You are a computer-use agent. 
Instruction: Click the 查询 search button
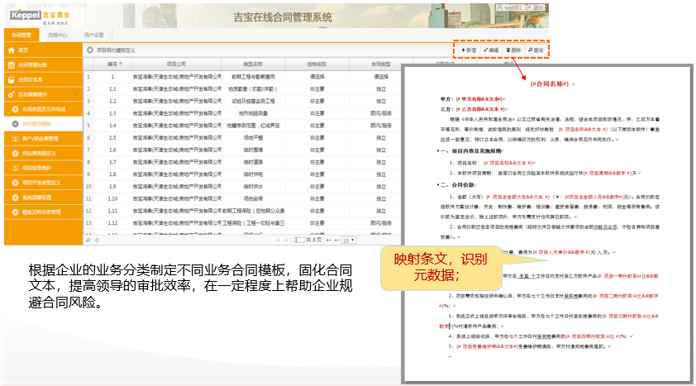tap(536, 50)
